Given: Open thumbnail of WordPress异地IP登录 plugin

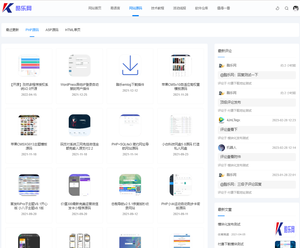Looking at the screenshot, I should [79, 65].
